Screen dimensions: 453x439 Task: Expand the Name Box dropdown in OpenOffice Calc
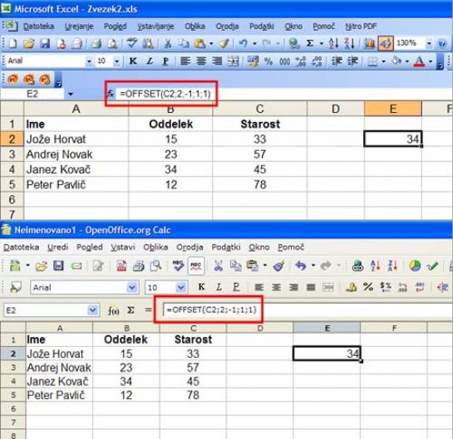coord(93,310)
